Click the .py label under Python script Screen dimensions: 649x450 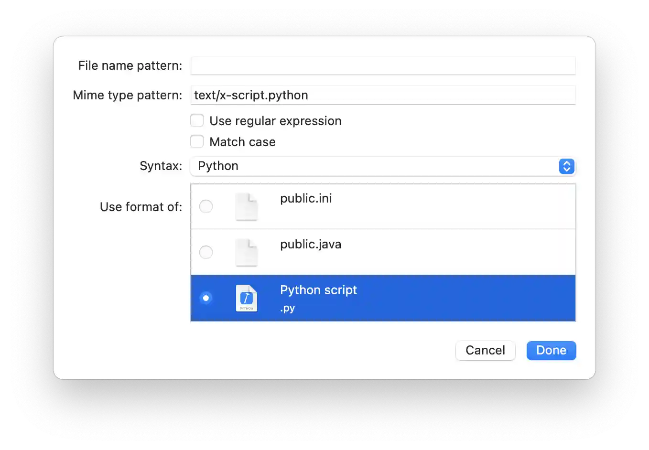point(288,308)
